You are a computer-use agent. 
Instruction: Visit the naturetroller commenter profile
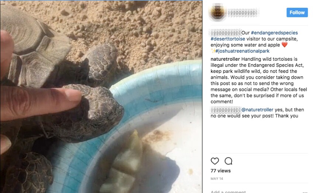pos(225,59)
